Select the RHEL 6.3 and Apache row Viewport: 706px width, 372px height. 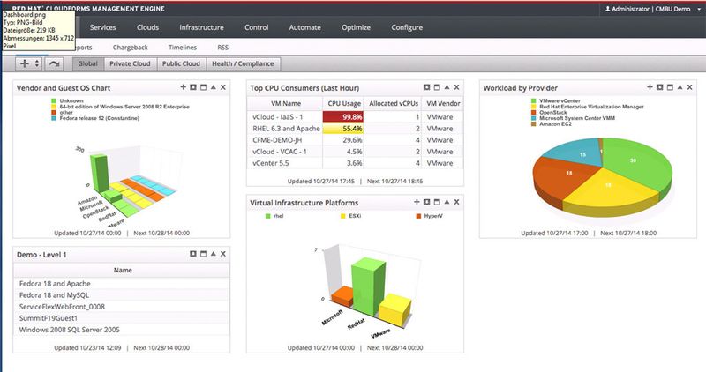356,129
